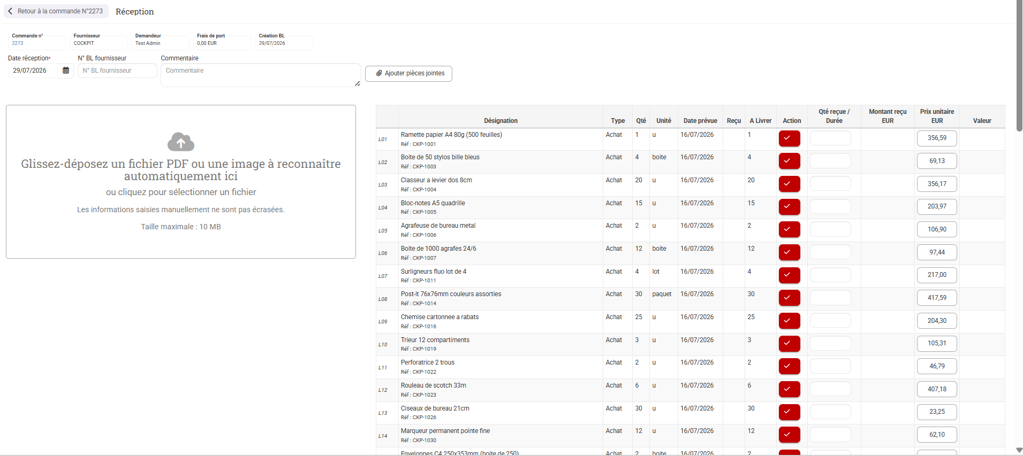Viewport: 1023px width, 456px height.
Task: Validate reception of Perforatrice 2 trous
Action: [x=789, y=366]
